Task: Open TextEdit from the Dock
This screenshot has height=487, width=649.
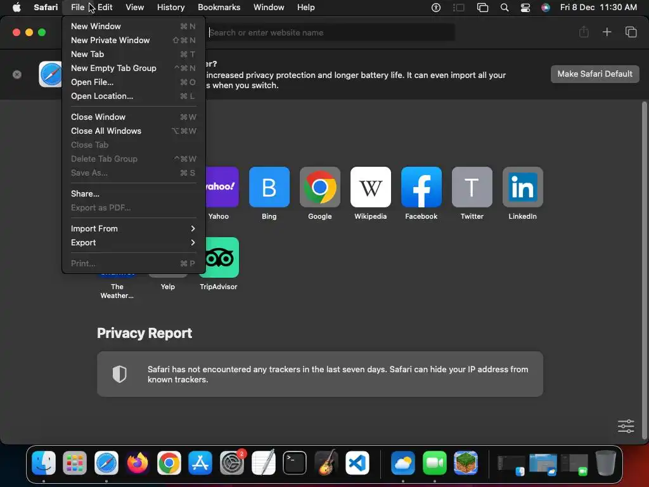Action: (x=263, y=462)
